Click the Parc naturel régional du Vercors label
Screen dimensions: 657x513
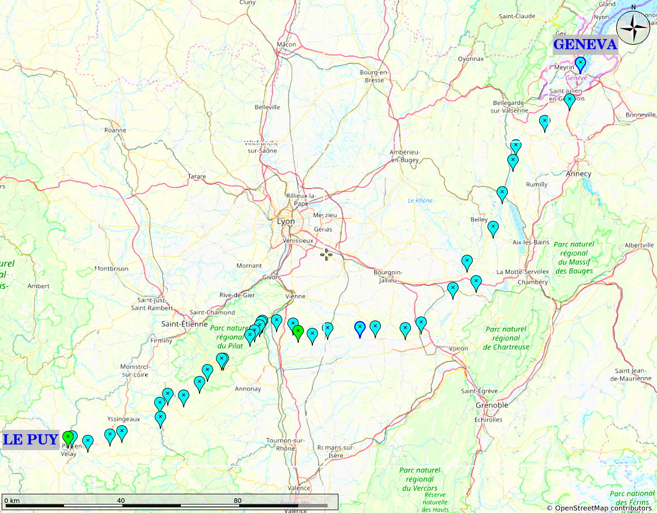[x=420, y=479]
